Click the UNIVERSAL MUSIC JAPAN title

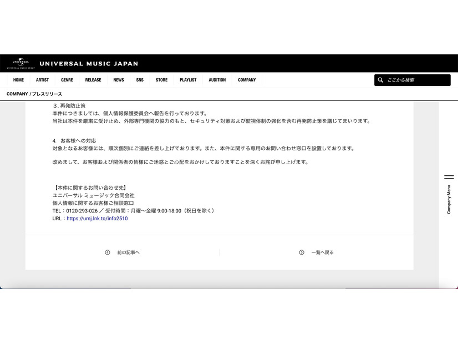[x=89, y=64]
